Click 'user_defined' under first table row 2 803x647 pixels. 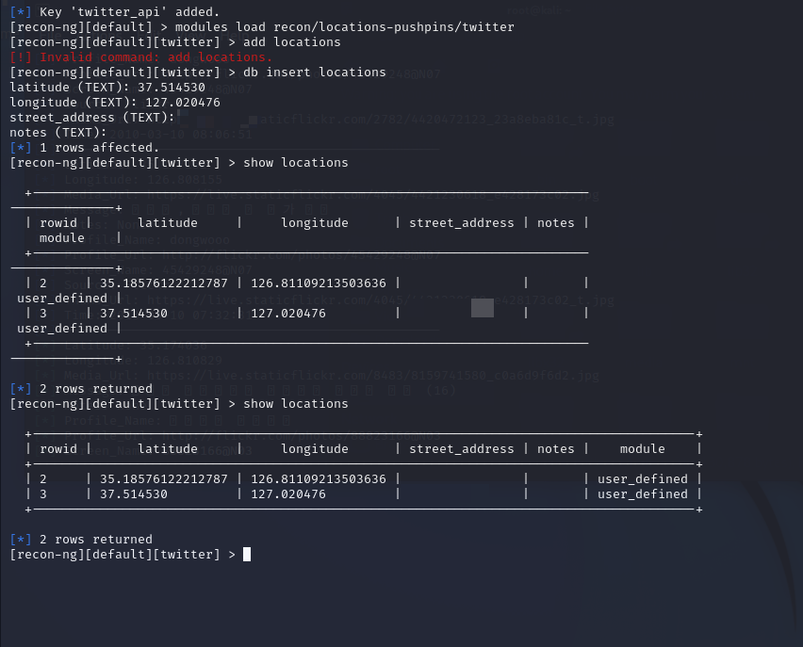click(x=62, y=299)
